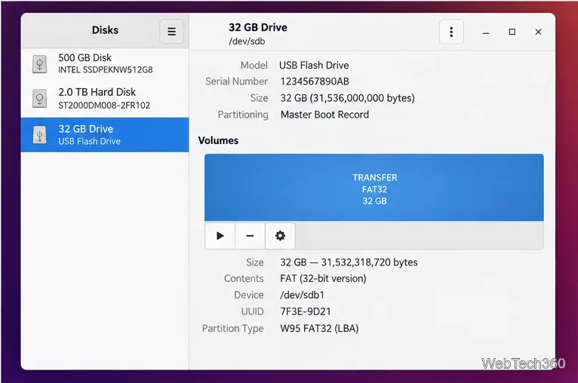Image resolution: width=578 pixels, height=383 pixels.
Task: Open additional partition options gear
Action: pos(280,236)
